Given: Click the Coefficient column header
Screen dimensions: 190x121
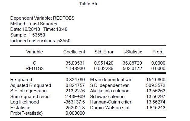Looking at the screenshot, I should click(74, 52).
